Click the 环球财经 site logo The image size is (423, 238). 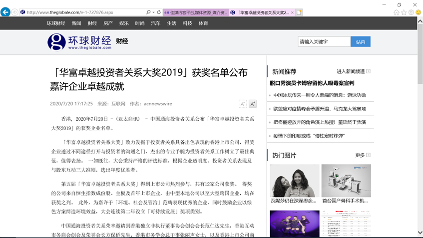click(79, 42)
